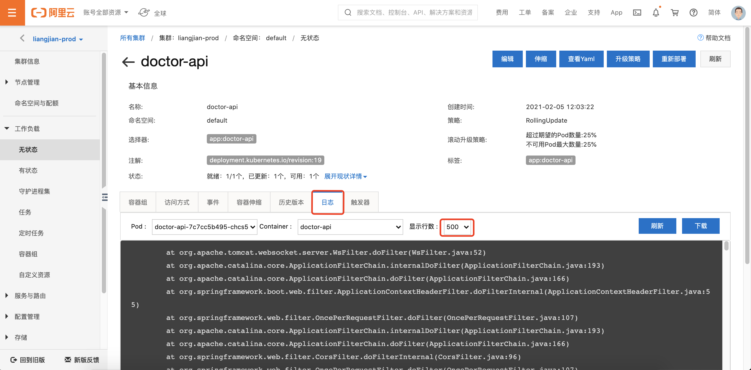Open the Cloud Shell terminal icon
751x370 pixels.
point(637,13)
